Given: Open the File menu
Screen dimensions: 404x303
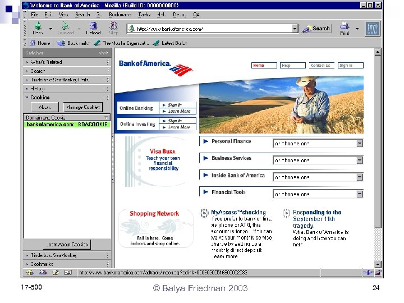Looking at the screenshot, I should point(34,15).
